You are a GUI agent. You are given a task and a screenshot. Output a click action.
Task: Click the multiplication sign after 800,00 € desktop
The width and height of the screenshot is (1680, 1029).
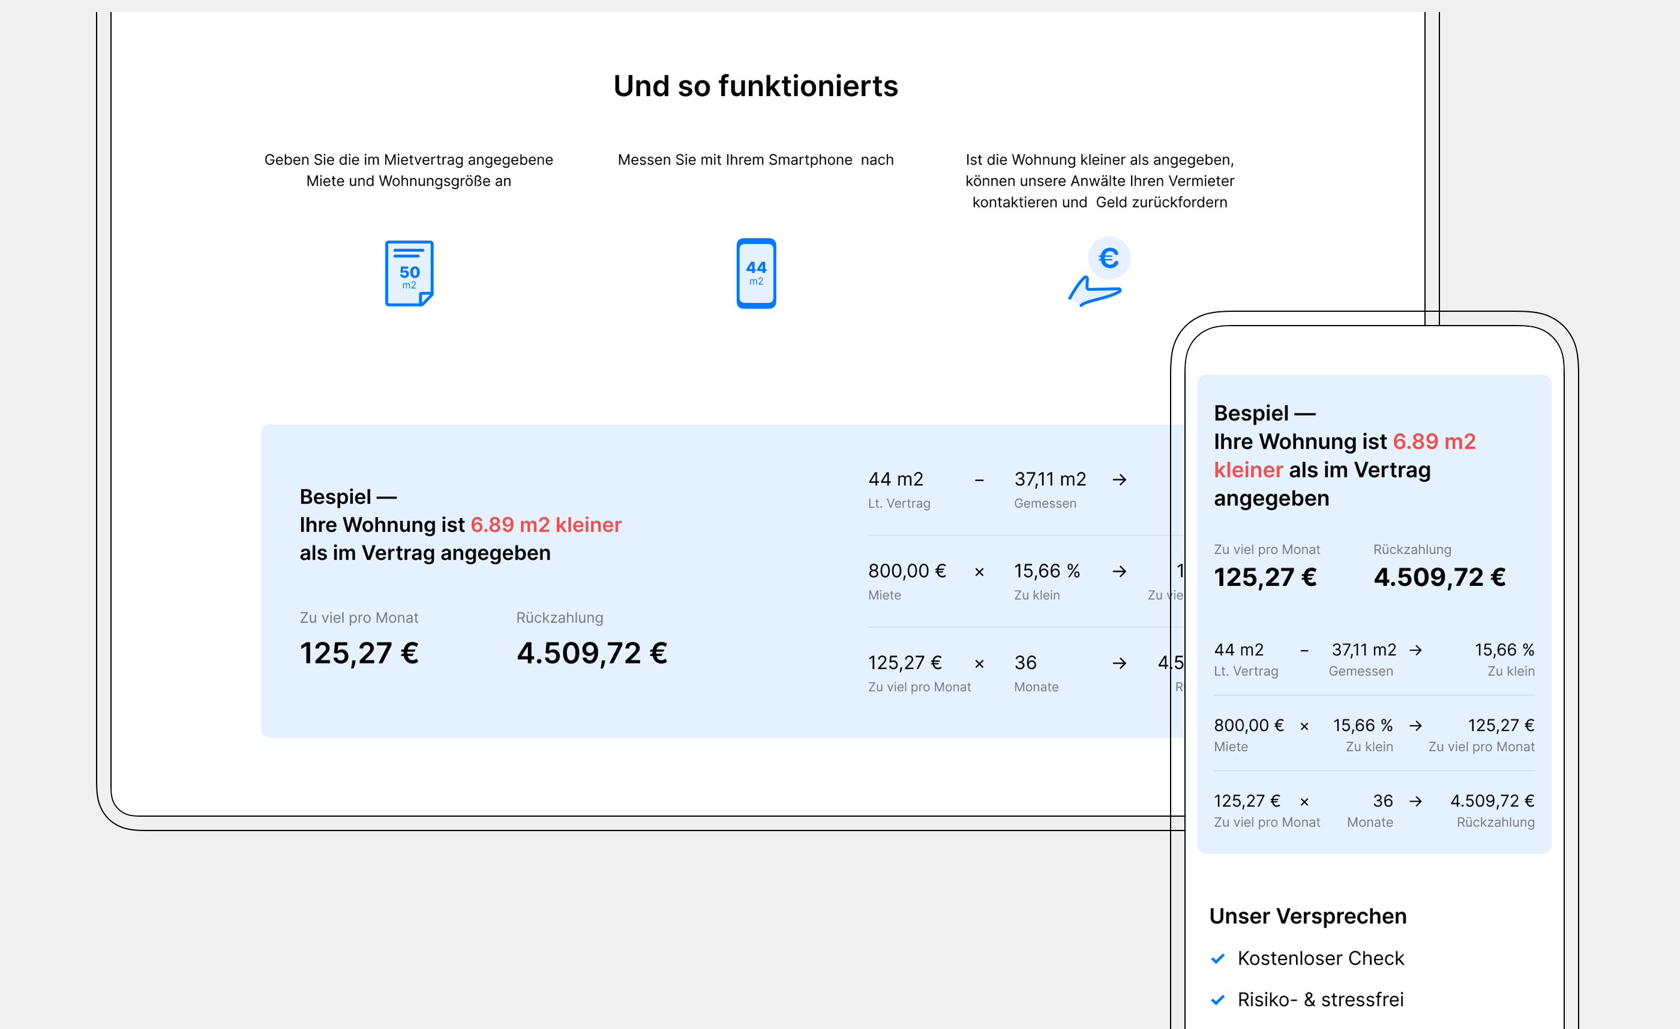pos(979,571)
